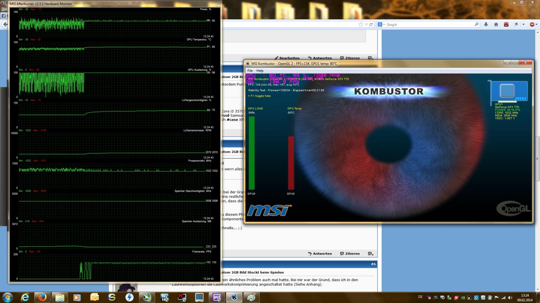The height and width of the screenshot is (303, 540).
Task: Open Windows Explorer from the taskbar
Action: [x=60, y=297]
